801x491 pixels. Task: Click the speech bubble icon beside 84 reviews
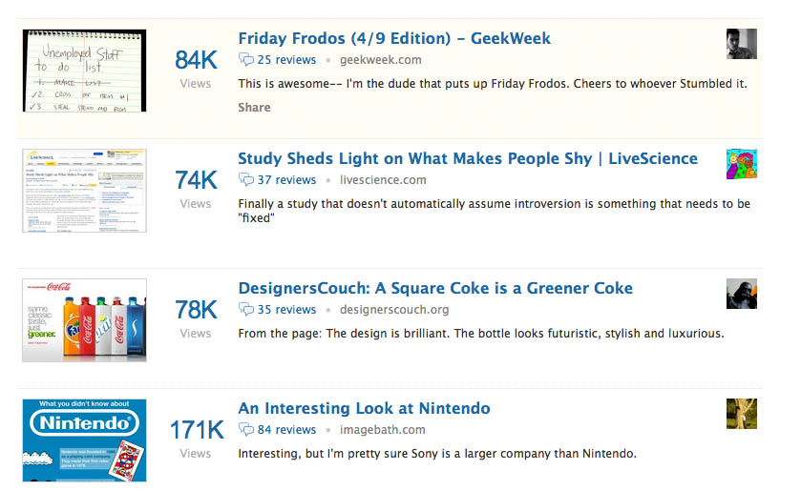245,430
